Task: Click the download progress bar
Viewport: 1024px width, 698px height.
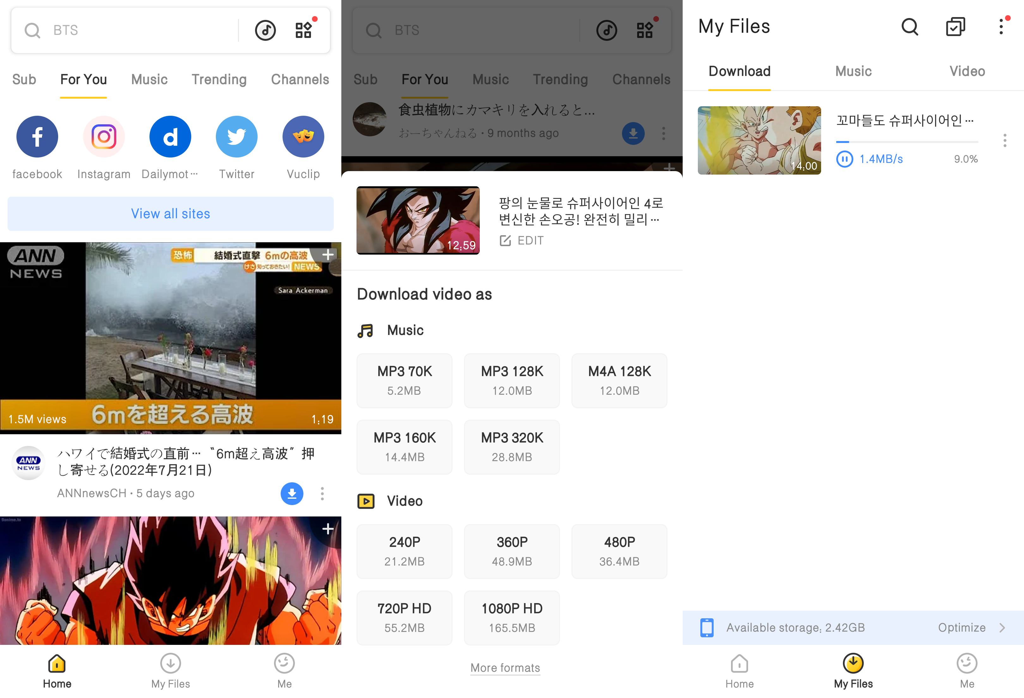Action: coord(907,142)
